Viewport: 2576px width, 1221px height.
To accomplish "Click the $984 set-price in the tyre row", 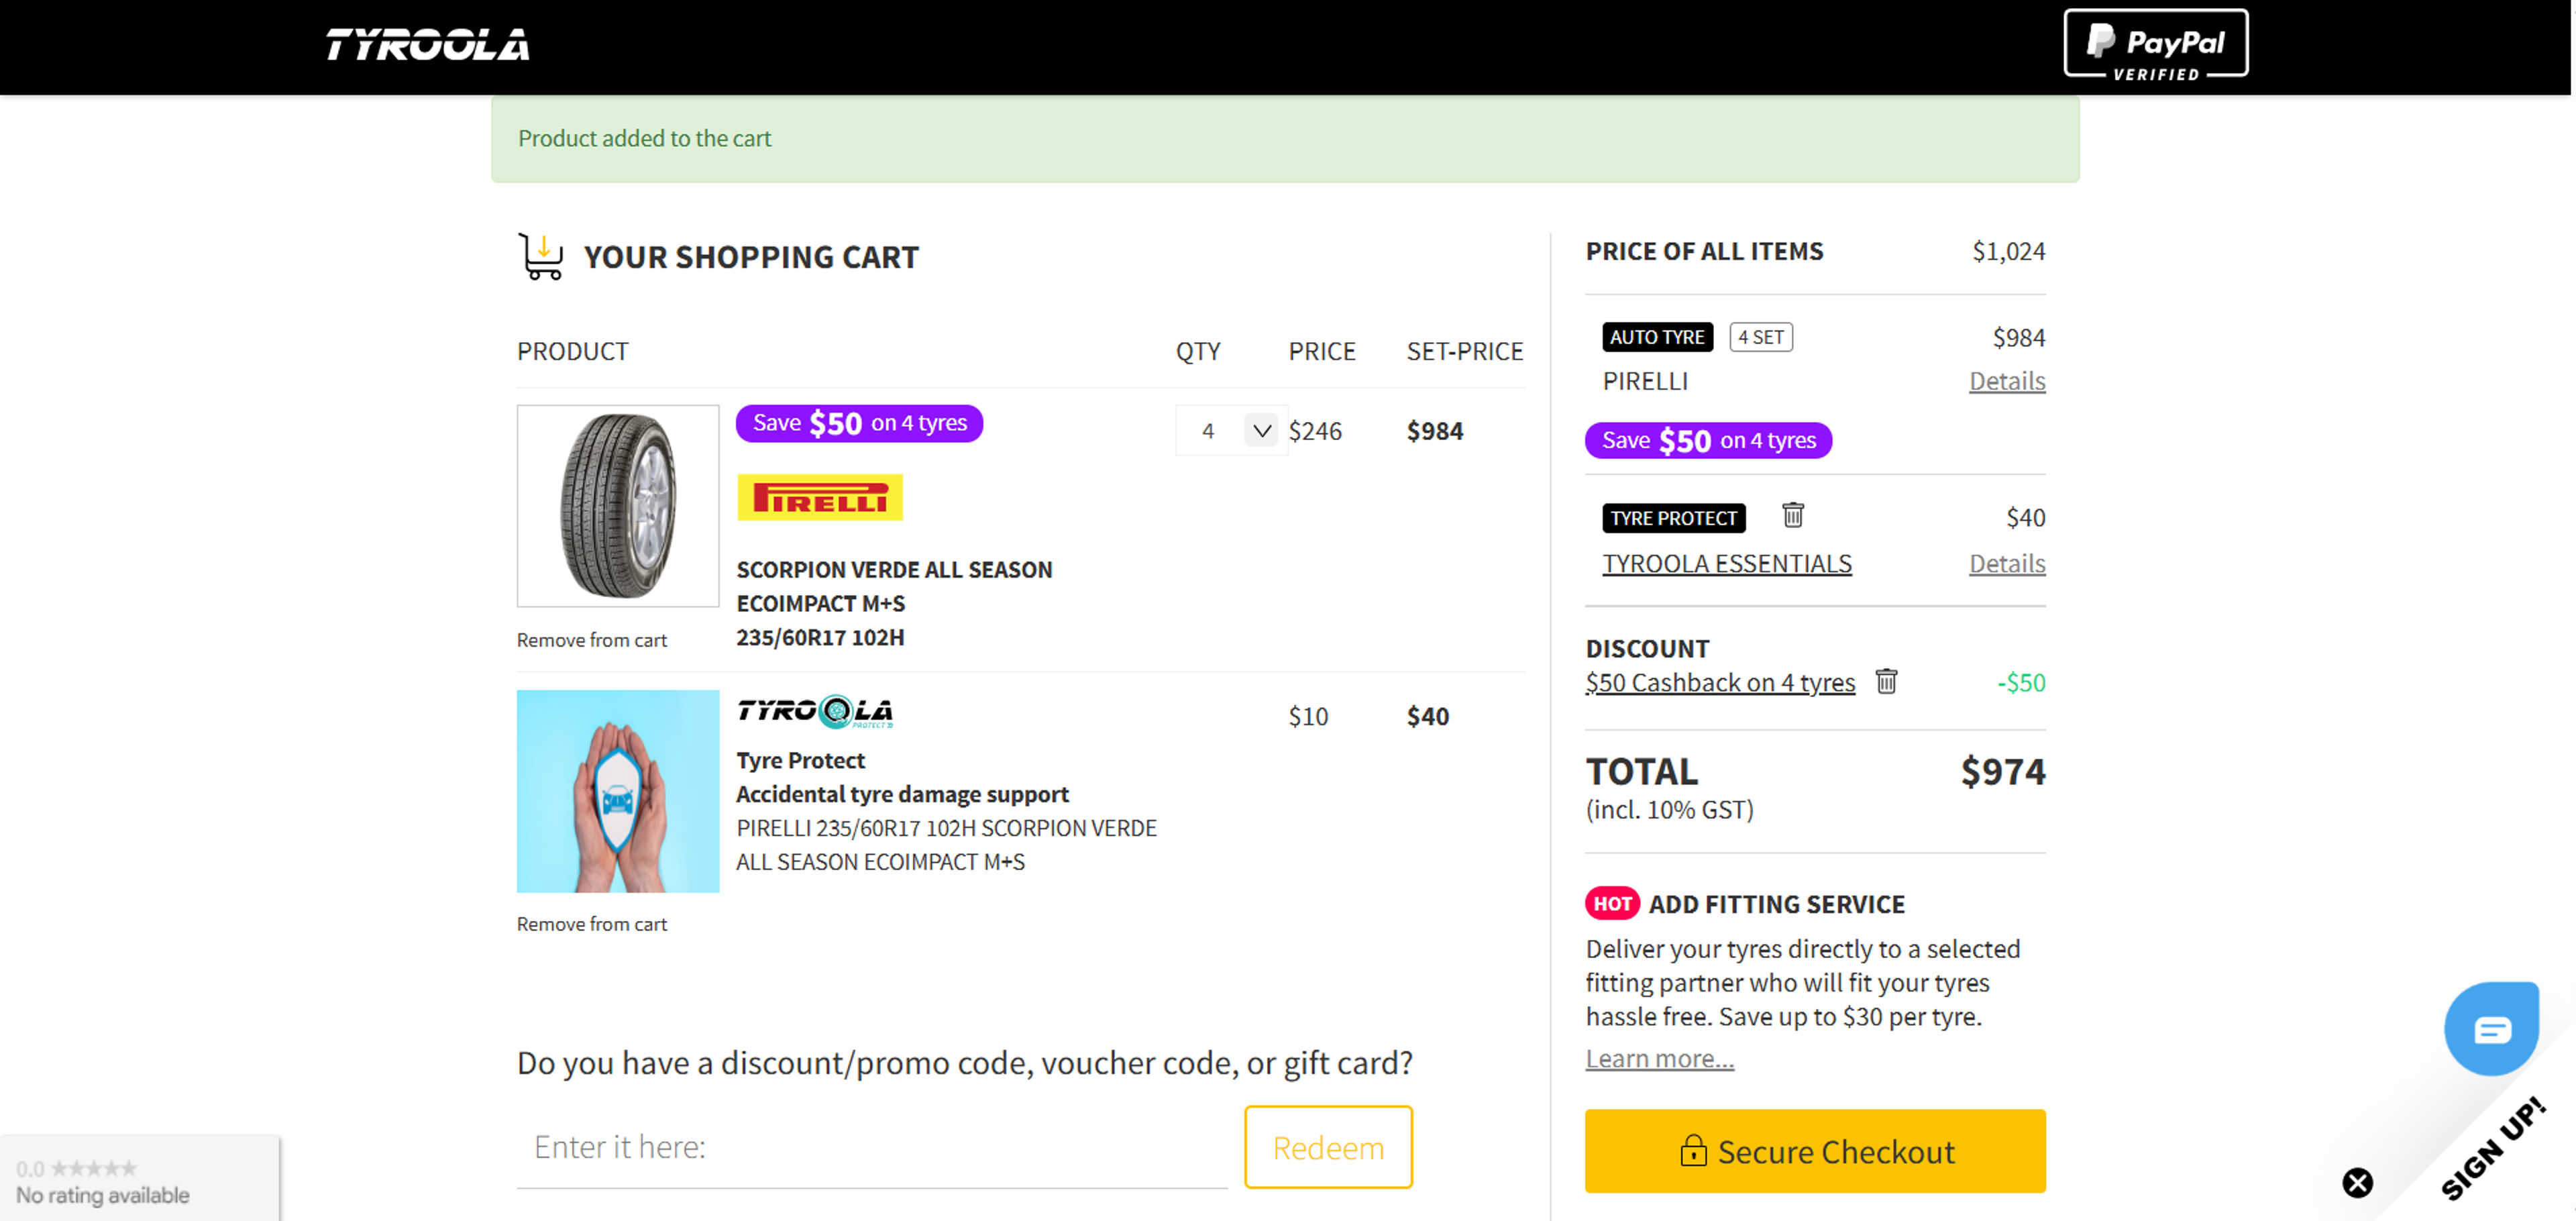I will (1435, 431).
